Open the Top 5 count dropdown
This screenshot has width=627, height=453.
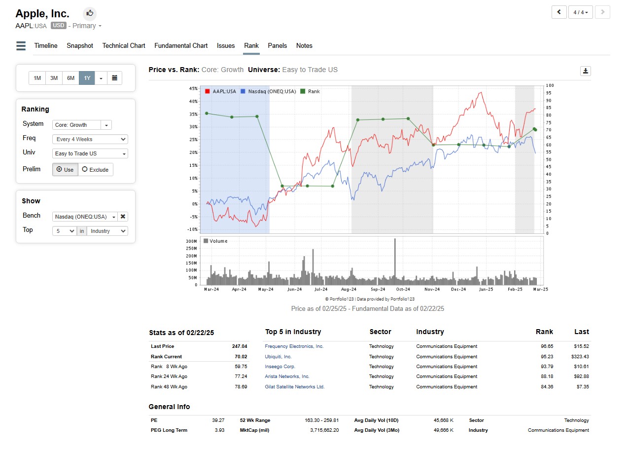click(x=65, y=231)
